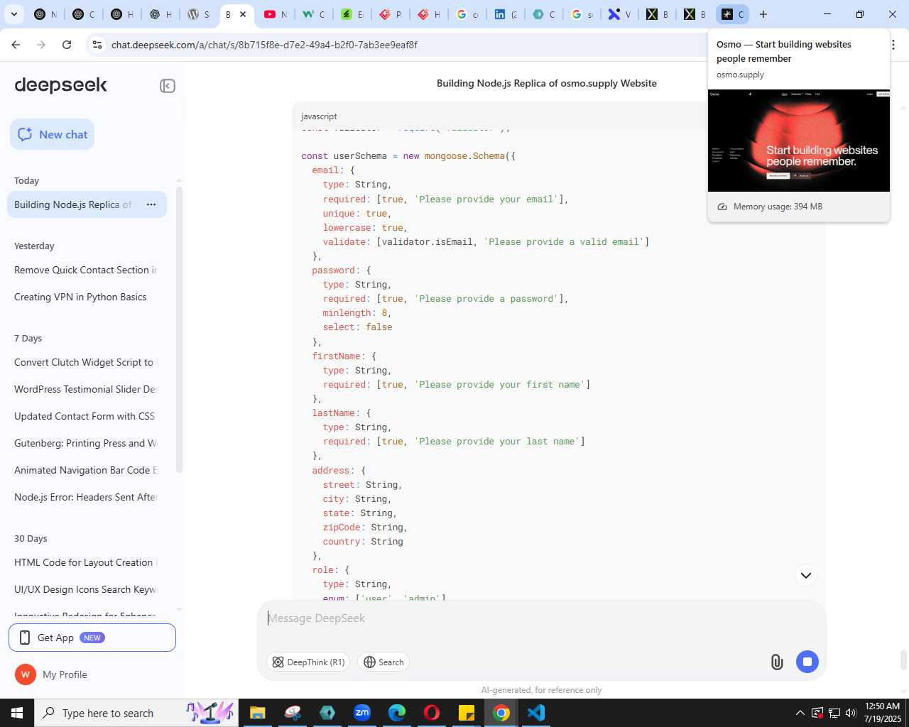Collapse the DeepSeek sidebar panel icon

pyautogui.click(x=168, y=86)
